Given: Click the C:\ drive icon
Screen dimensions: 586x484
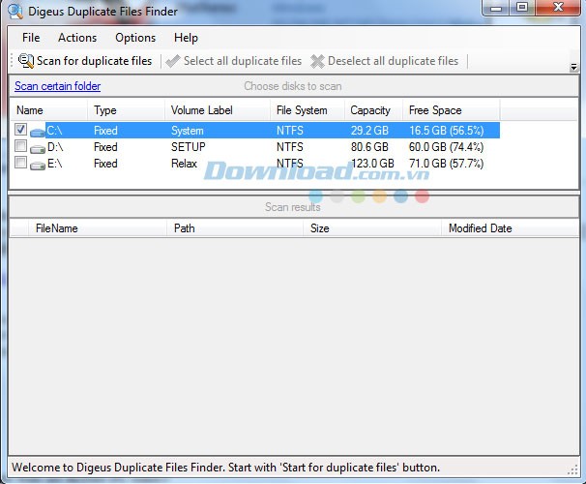Looking at the screenshot, I should (38, 132).
